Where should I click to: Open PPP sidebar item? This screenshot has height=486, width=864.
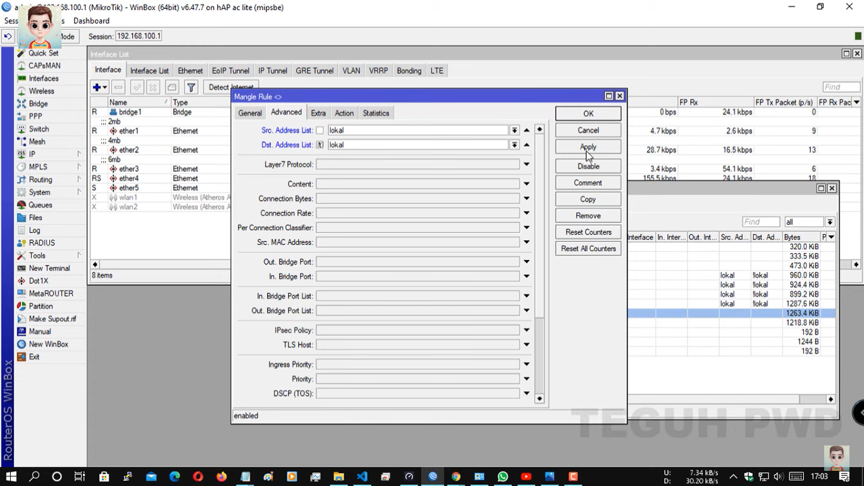pyautogui.click(x=35, y=116)
